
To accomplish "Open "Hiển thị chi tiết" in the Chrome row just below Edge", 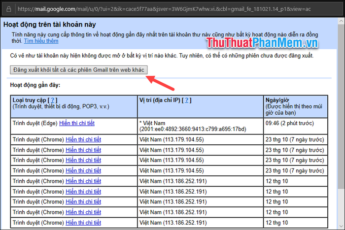I will click(x=83, y=140).
